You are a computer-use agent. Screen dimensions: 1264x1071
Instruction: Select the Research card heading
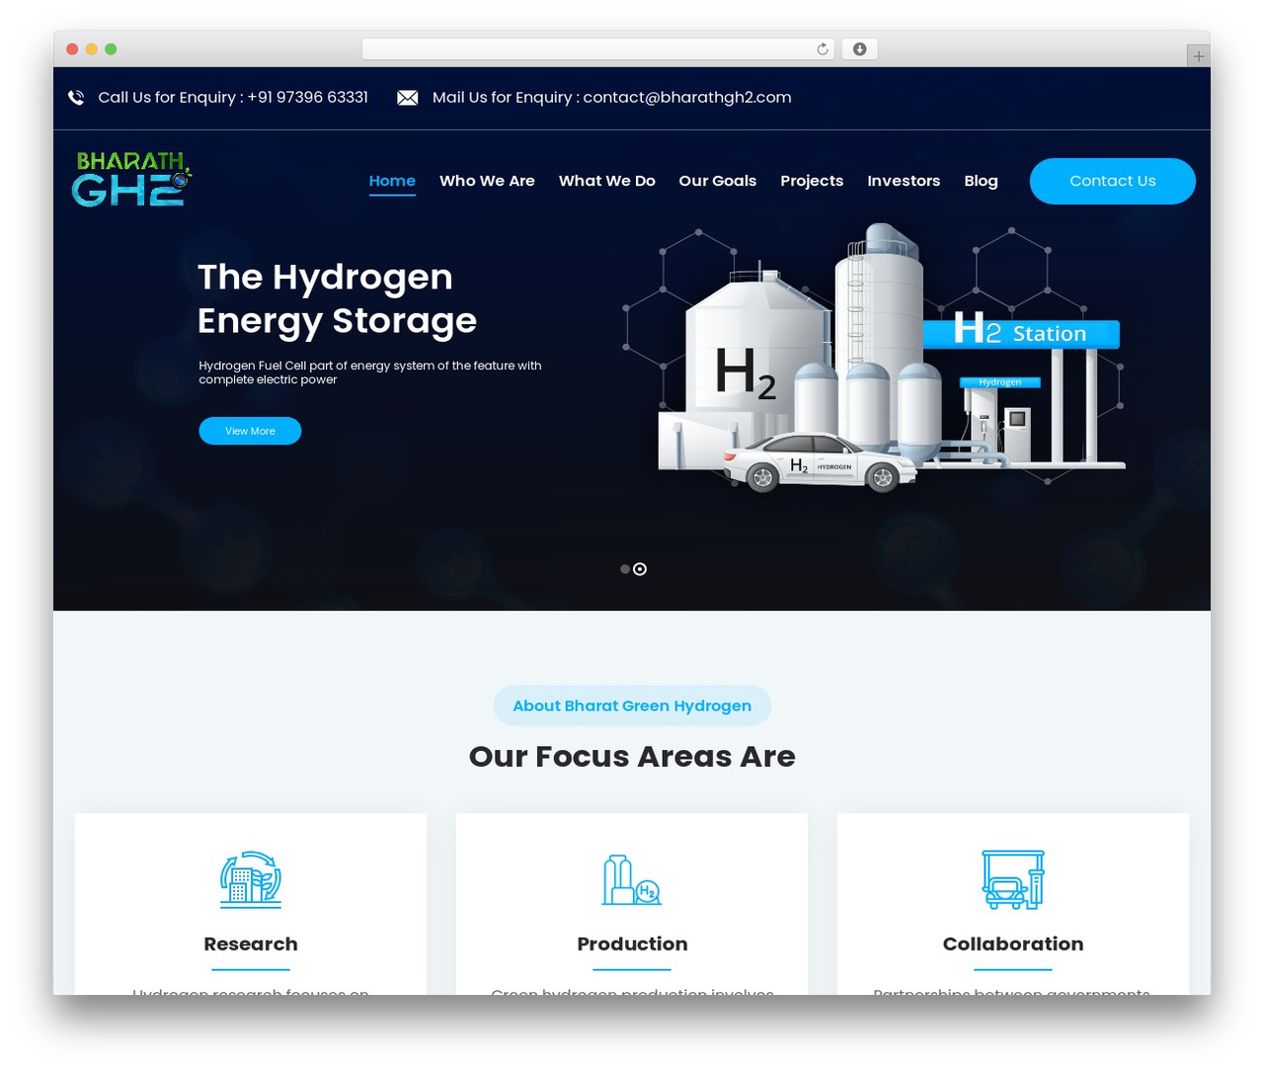[251, 944]
